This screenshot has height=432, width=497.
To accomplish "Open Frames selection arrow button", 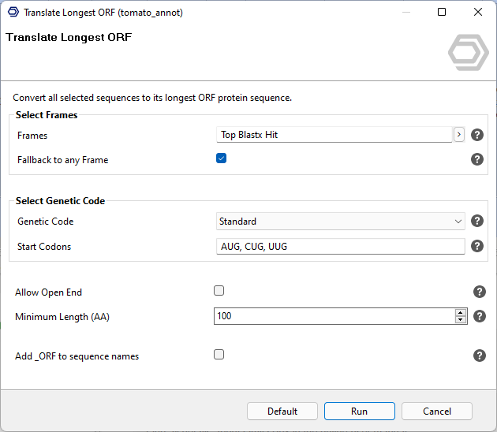I will coord(459,135).
